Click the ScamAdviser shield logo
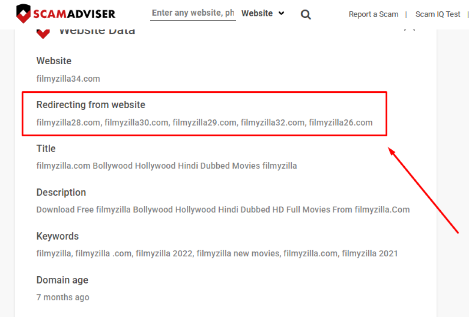 (x=23, y=13)
